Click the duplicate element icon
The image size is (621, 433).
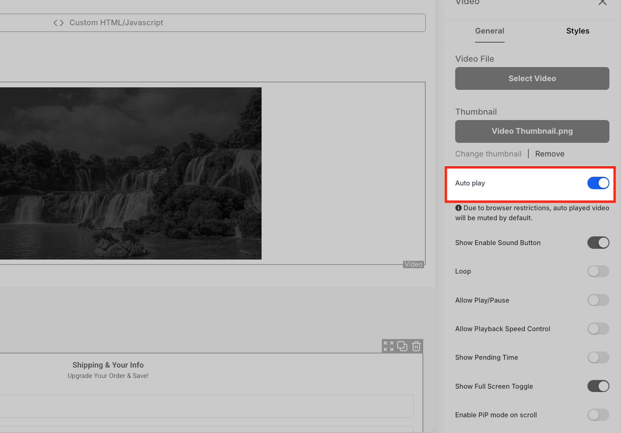(402, 346)
